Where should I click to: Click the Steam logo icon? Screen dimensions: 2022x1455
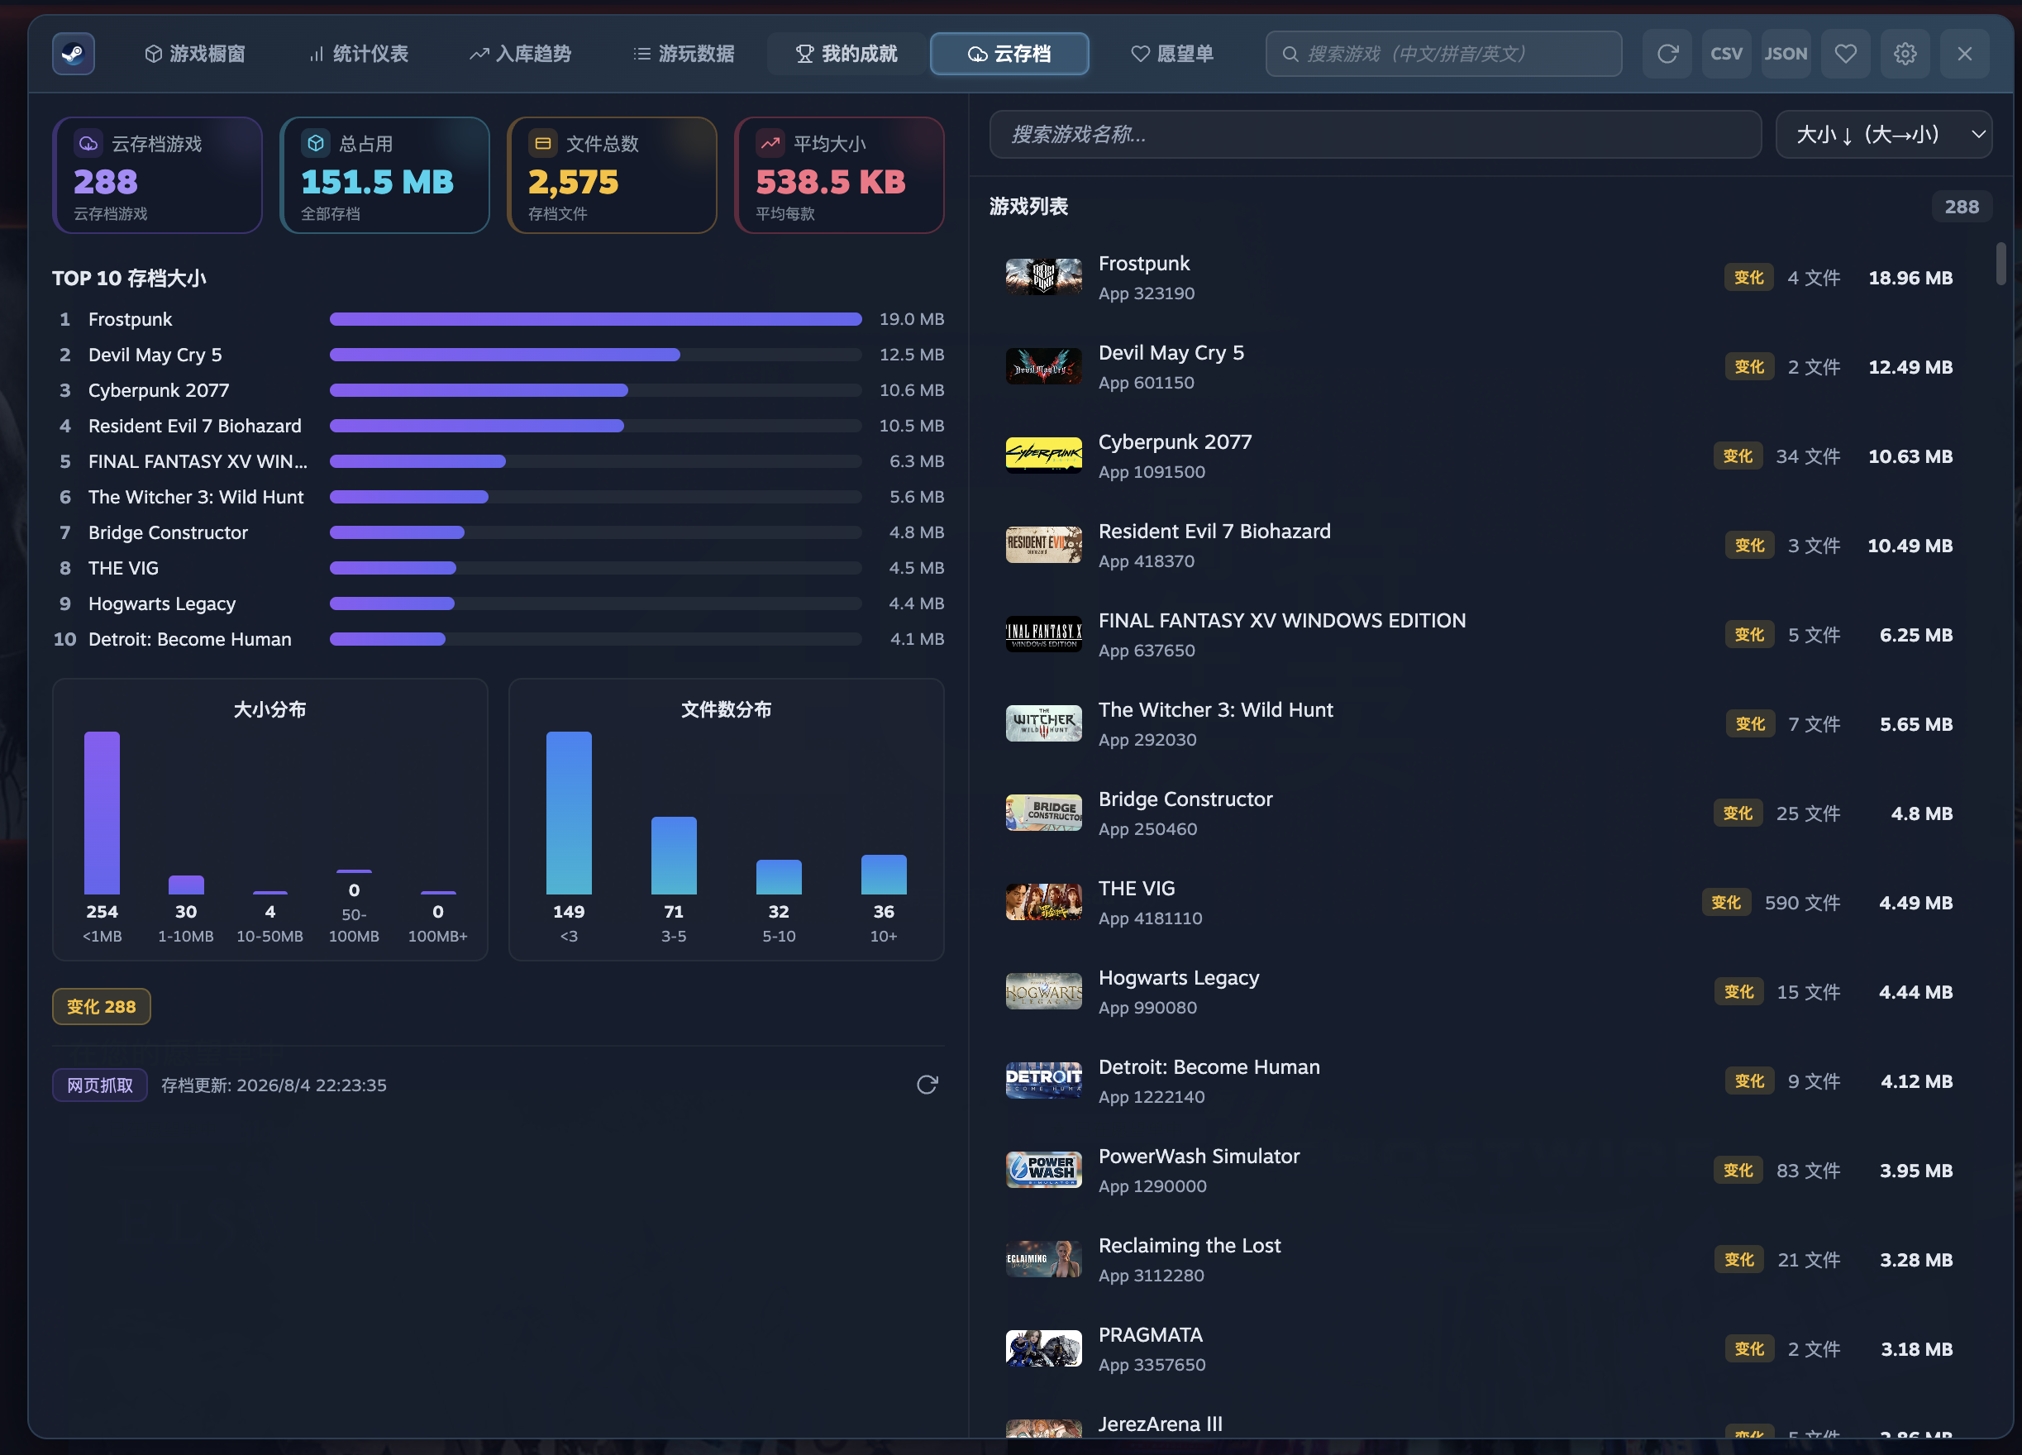click(73, 54)
